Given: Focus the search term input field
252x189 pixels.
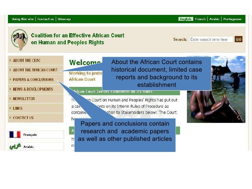Looking at the screenshot, I should pos(211,39).
